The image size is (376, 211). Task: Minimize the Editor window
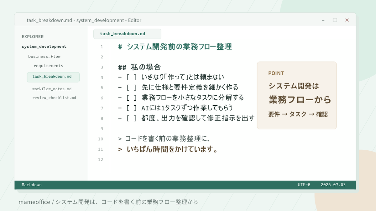pyautogui.click(x=323, y=20)
